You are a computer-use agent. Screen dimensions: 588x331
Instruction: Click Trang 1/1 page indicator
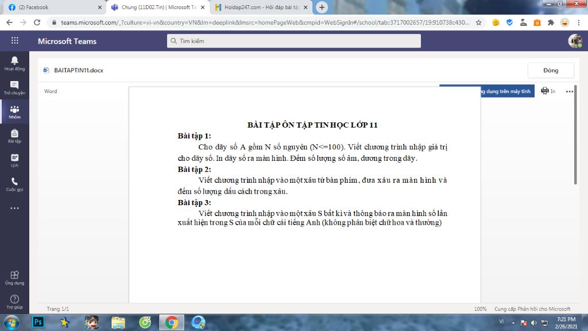tap(58, 309)
